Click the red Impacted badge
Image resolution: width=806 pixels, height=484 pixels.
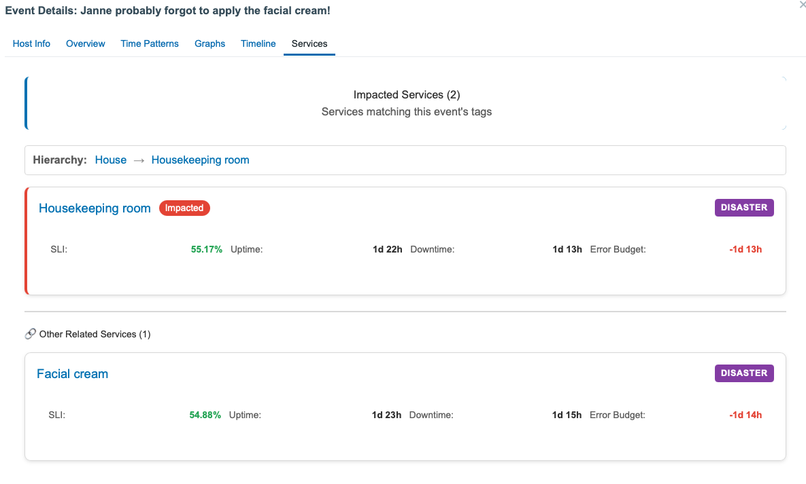[x=184, y=208]
